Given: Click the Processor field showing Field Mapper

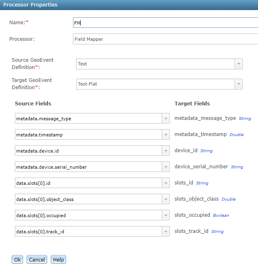Looking at the screenshot, I should [165, 39].
